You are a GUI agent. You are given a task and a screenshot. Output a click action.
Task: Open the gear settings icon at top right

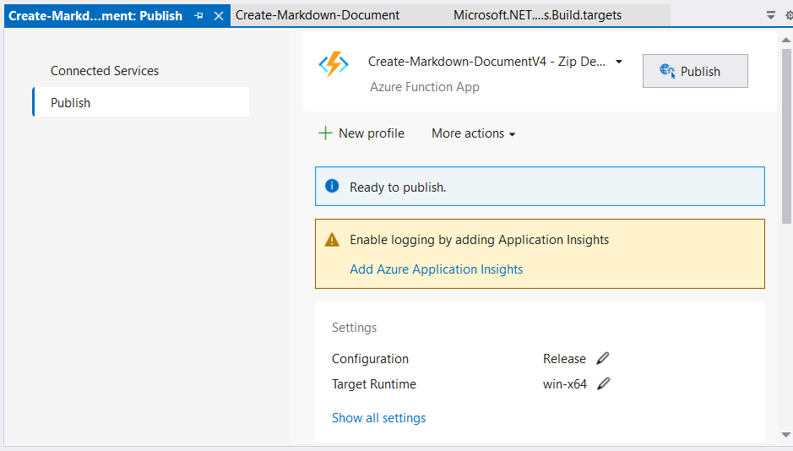point(789,16)
